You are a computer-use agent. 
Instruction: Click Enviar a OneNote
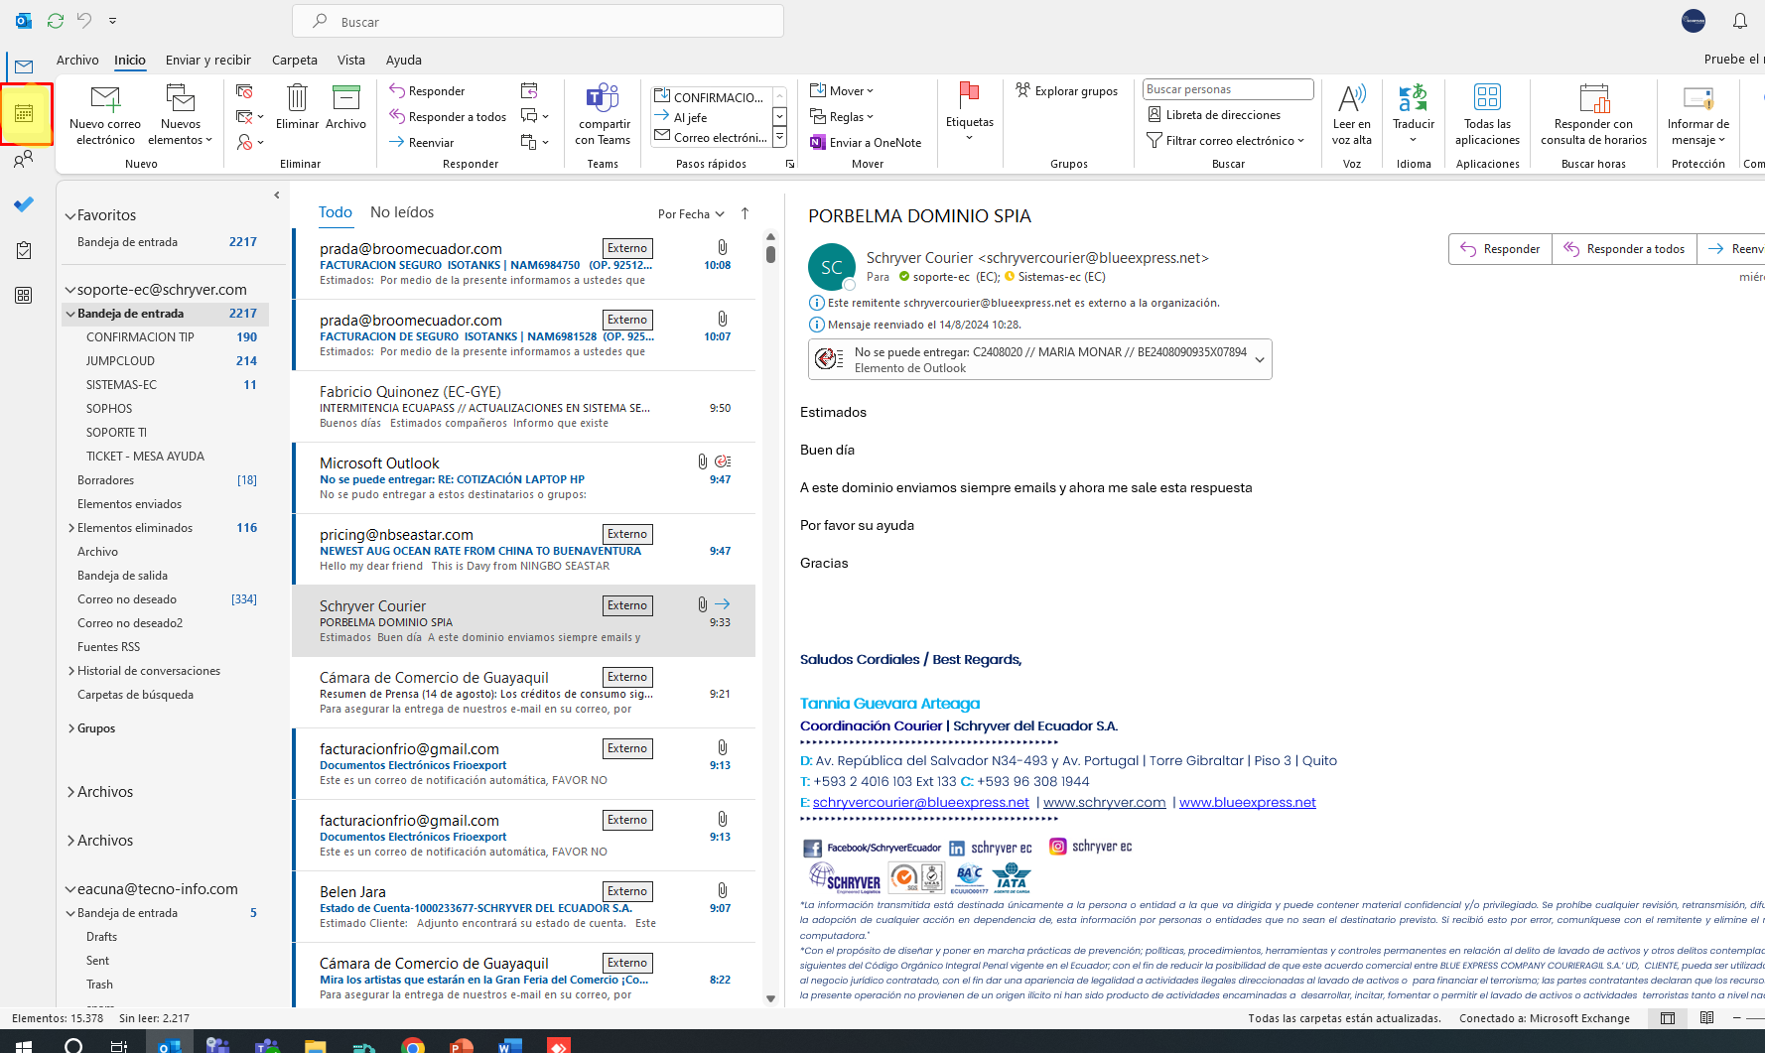(866, 143)
